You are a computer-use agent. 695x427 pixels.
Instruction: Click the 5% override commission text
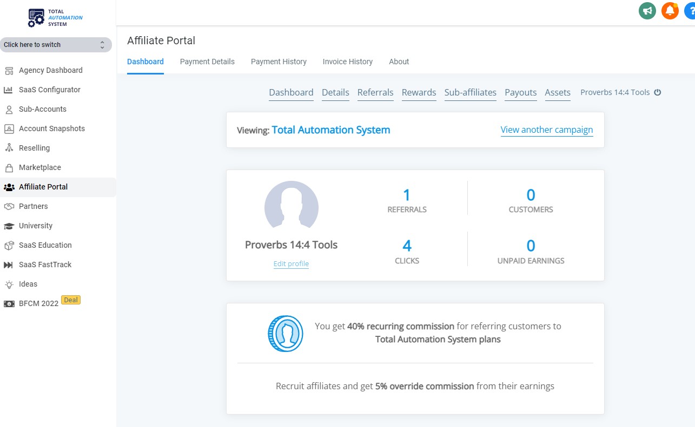[x=425, y=386]
